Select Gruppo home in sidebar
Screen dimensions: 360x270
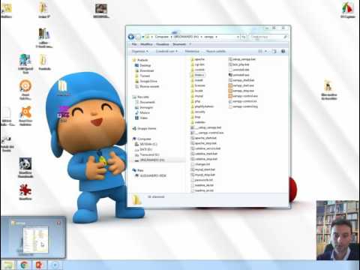144,128
